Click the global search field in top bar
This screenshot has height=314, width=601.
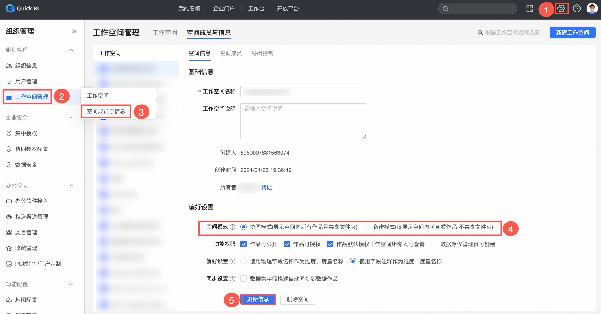click(477, 9)
